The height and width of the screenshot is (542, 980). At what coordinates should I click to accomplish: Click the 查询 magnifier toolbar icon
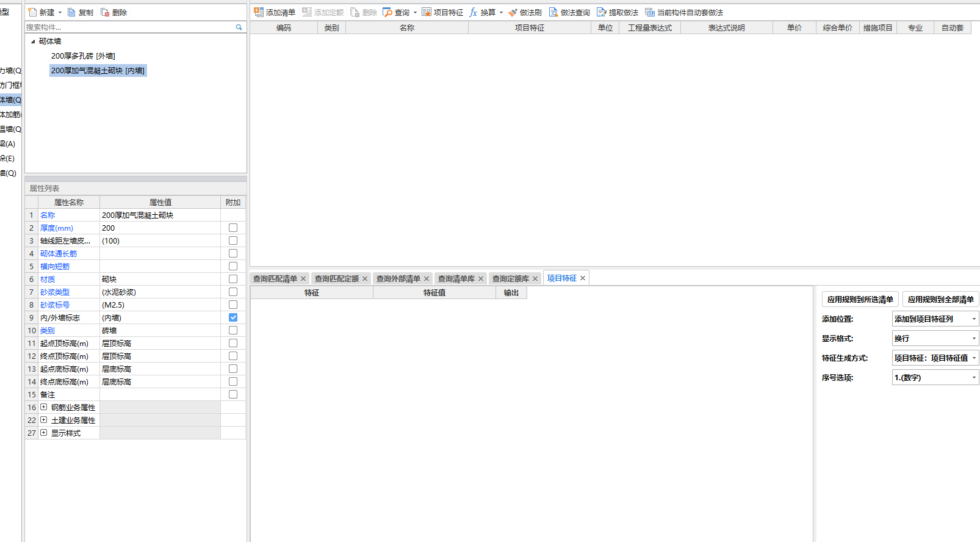pyautogui.click(x=387, y=12)
